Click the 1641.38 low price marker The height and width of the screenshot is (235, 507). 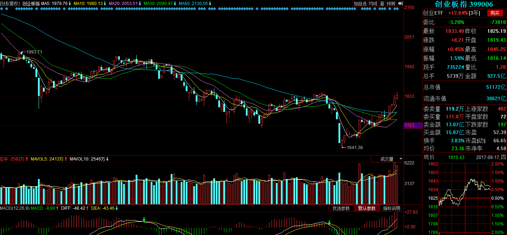[355, 148]
